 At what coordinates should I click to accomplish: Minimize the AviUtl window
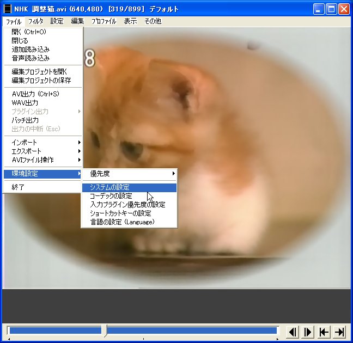point(319,9)
